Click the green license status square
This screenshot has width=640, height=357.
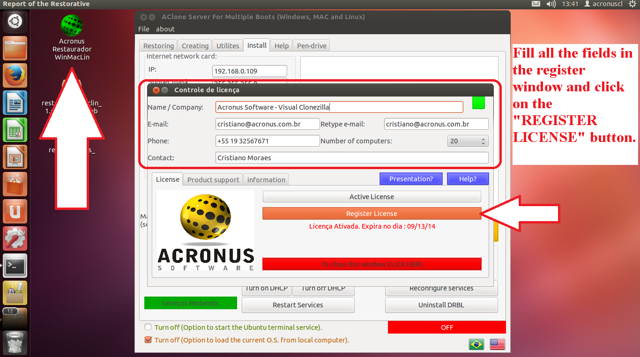pos(478,103)
